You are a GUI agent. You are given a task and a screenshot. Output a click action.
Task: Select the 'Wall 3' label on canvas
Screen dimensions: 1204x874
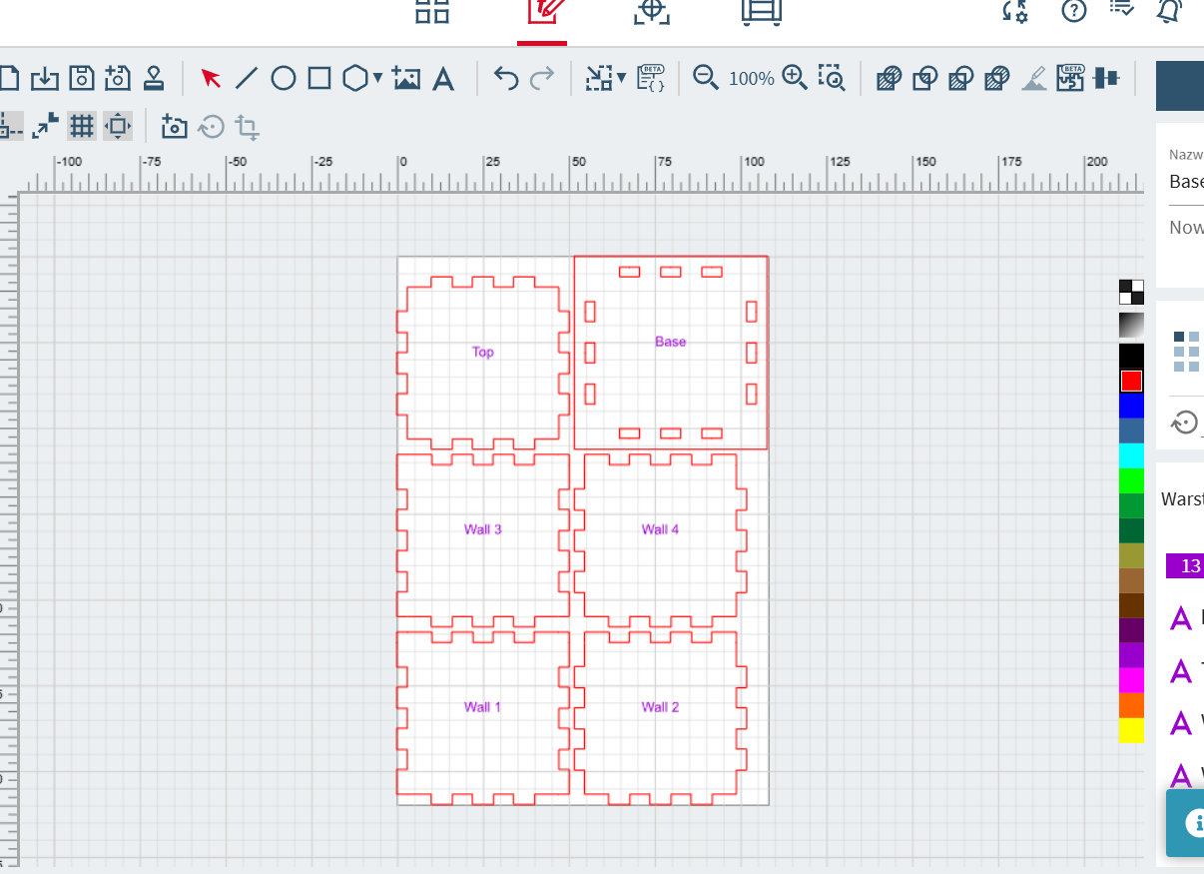pyautogui.click(x=483, y=529)
